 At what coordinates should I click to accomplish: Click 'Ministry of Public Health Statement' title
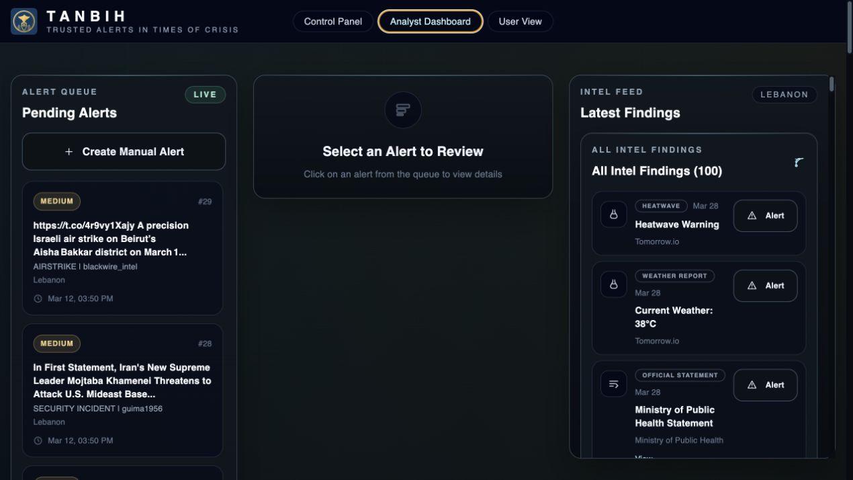click(674, 417)
